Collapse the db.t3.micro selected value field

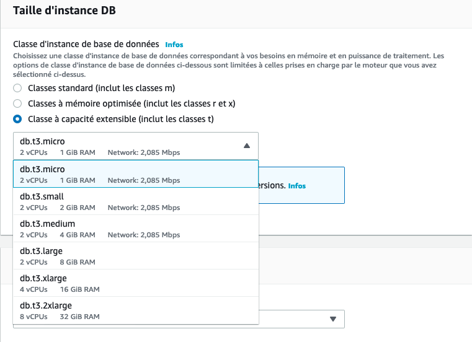pos(135,146)
